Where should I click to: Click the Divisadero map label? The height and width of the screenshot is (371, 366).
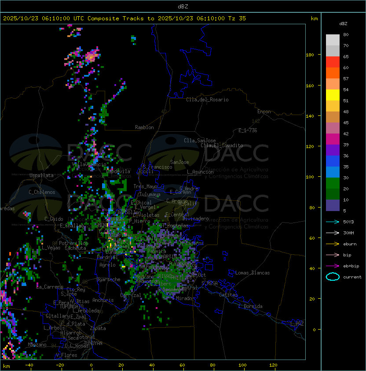click(x=196, y=219)
